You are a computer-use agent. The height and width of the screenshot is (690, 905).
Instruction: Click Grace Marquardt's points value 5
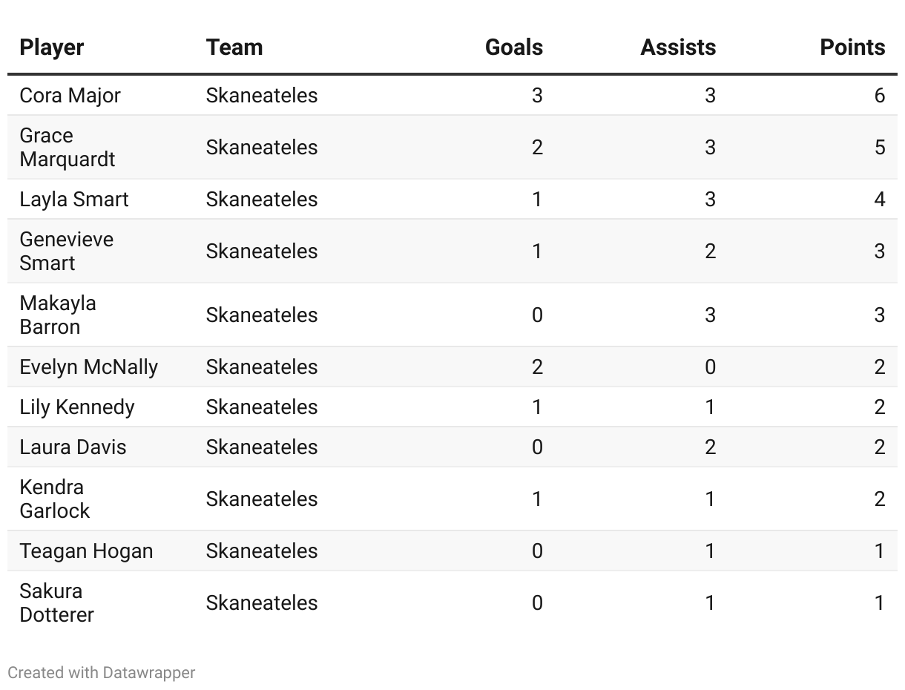(x=880, y=148)
